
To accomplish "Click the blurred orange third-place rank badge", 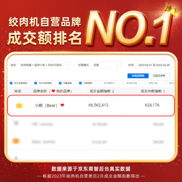I will (16, 141).
